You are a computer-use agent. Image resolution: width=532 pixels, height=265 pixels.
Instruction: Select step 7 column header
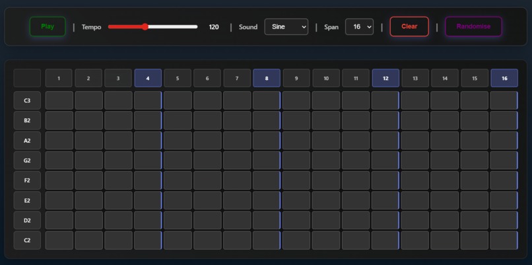point(237,78)
